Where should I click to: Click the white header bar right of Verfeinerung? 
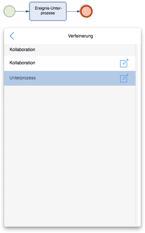(x=116, y=36)
